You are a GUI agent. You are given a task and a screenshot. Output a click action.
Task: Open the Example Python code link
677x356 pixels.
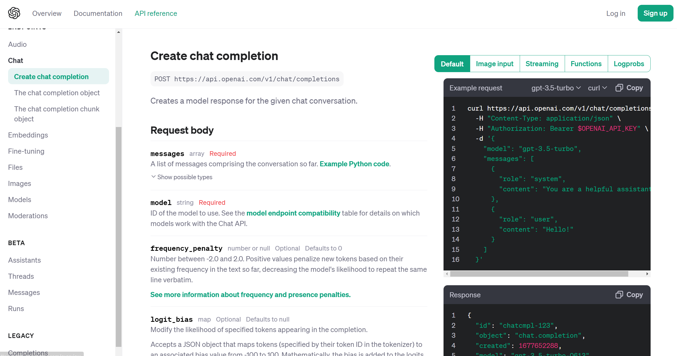pos(354,164)
